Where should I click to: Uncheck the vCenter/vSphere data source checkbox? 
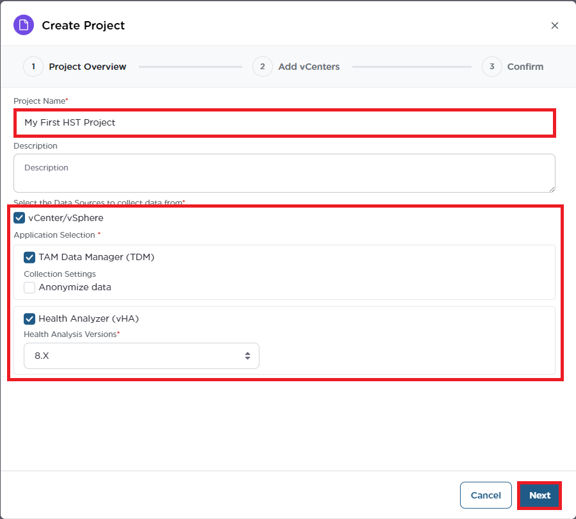20,218
